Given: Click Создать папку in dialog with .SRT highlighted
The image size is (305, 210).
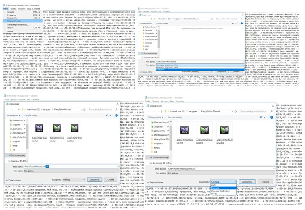Looking at the screenshot, I should (30, 116).
